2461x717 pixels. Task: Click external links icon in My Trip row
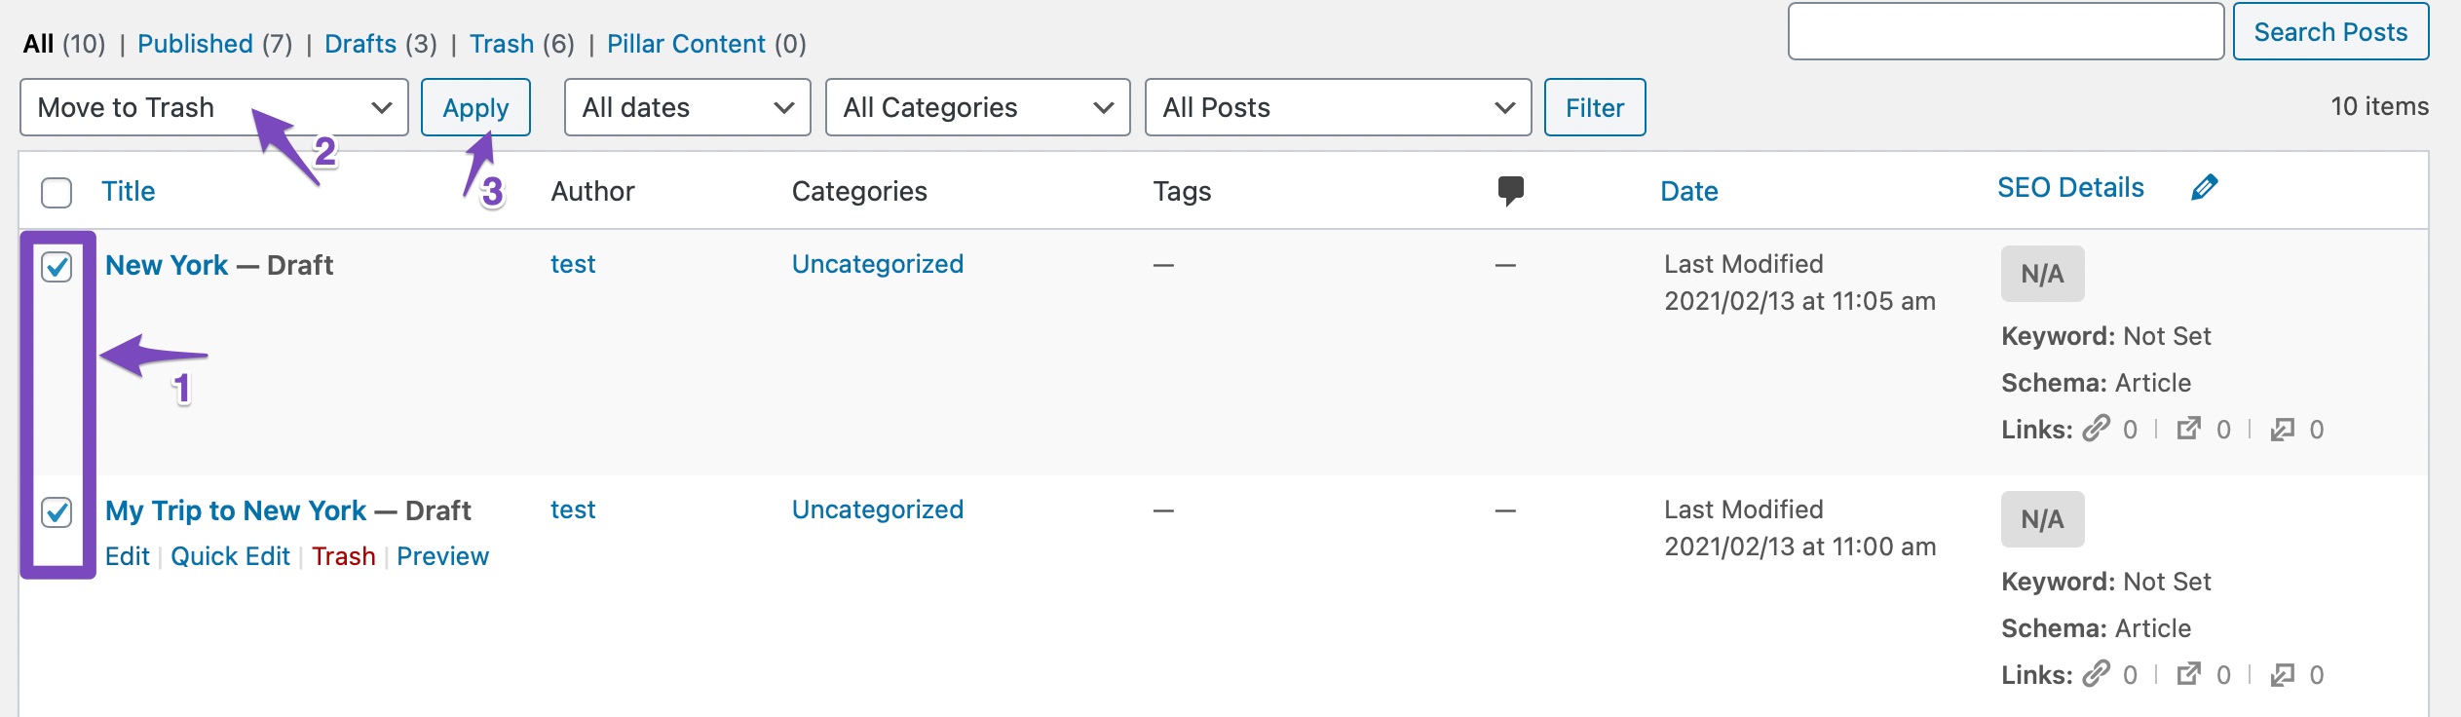click(2189, 674)
